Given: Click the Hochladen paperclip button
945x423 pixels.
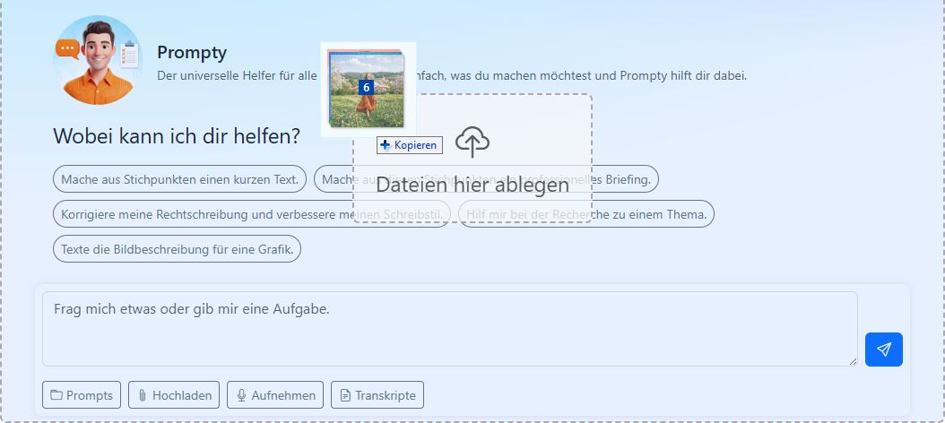Looking at the screenshot, I should [x=174, y=395].
